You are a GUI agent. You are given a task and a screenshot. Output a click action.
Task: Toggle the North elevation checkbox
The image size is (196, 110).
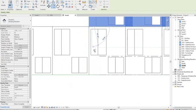180,64
